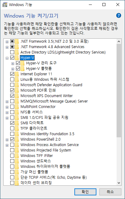Viewport: 125px width, 199px height.
Task: Expand the .NET Framework 3.5 node
Action: (x=7, y=42)
